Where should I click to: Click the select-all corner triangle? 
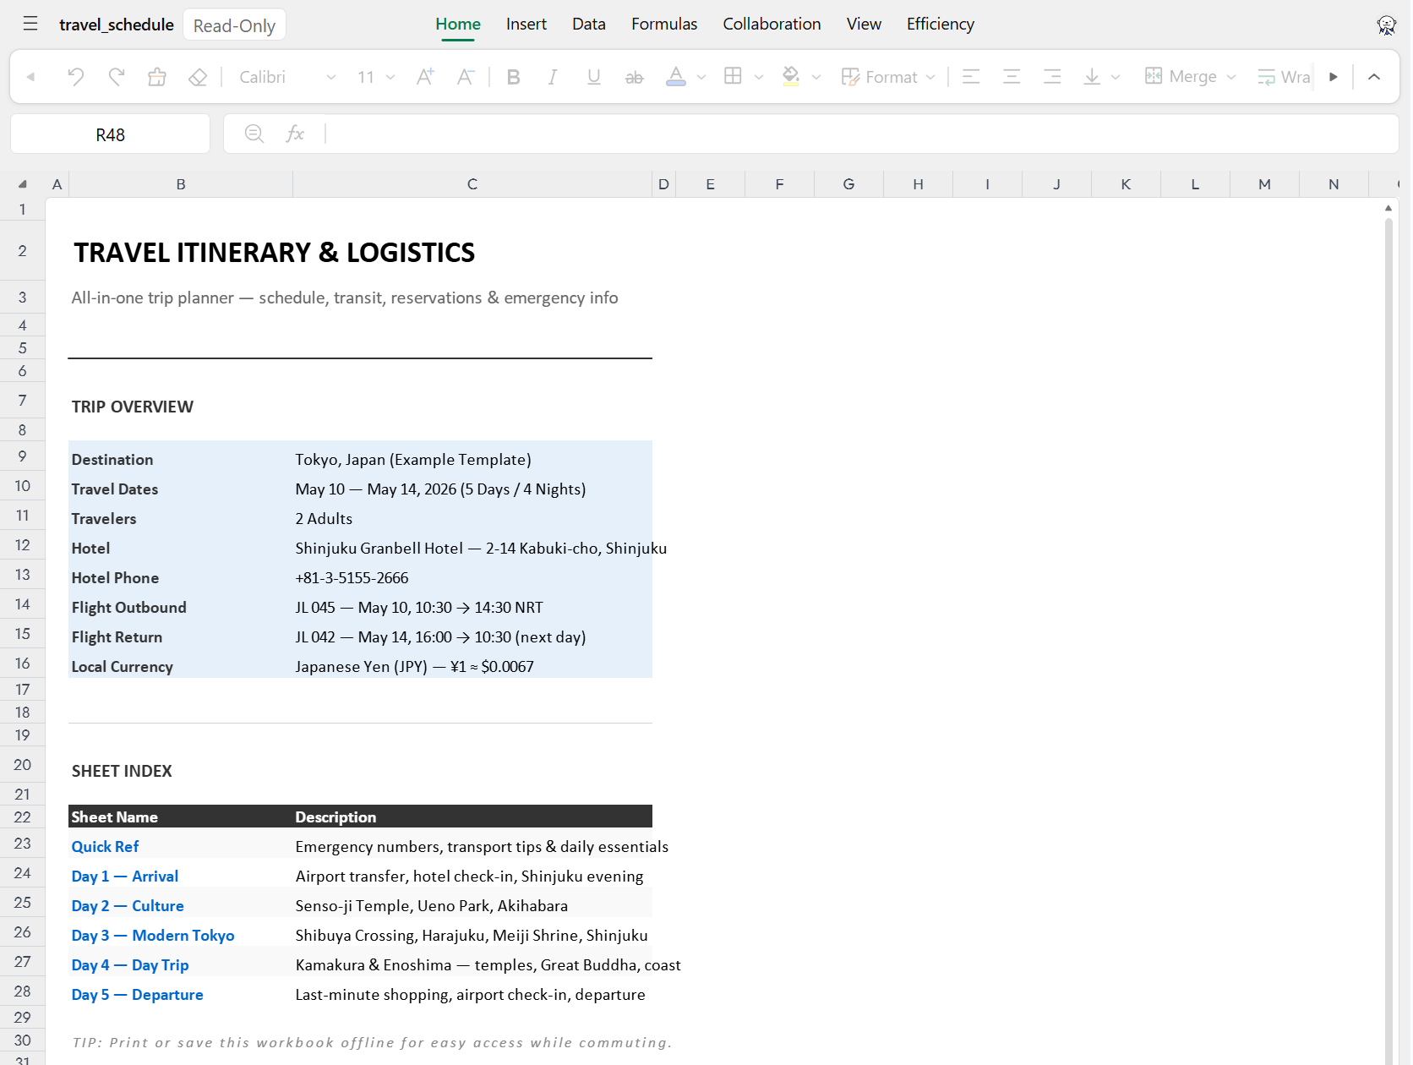[23, 184]
